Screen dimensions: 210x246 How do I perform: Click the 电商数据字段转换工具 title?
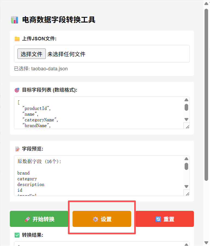[x=59, y=20]
